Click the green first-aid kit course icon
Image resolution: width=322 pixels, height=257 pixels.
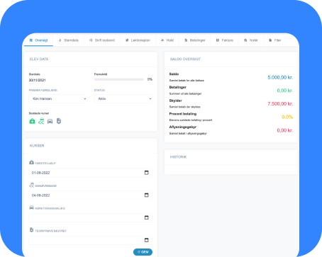click(32, 121)
